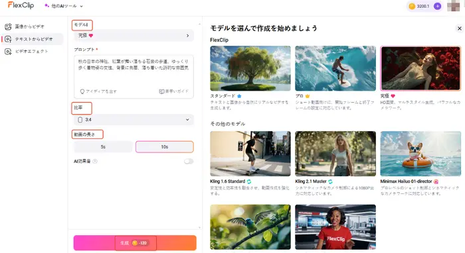Select the Kling 1.6 Standard skateboarder thumbnail
Viewport: 465px width, 253px height.
coord(250,154)
